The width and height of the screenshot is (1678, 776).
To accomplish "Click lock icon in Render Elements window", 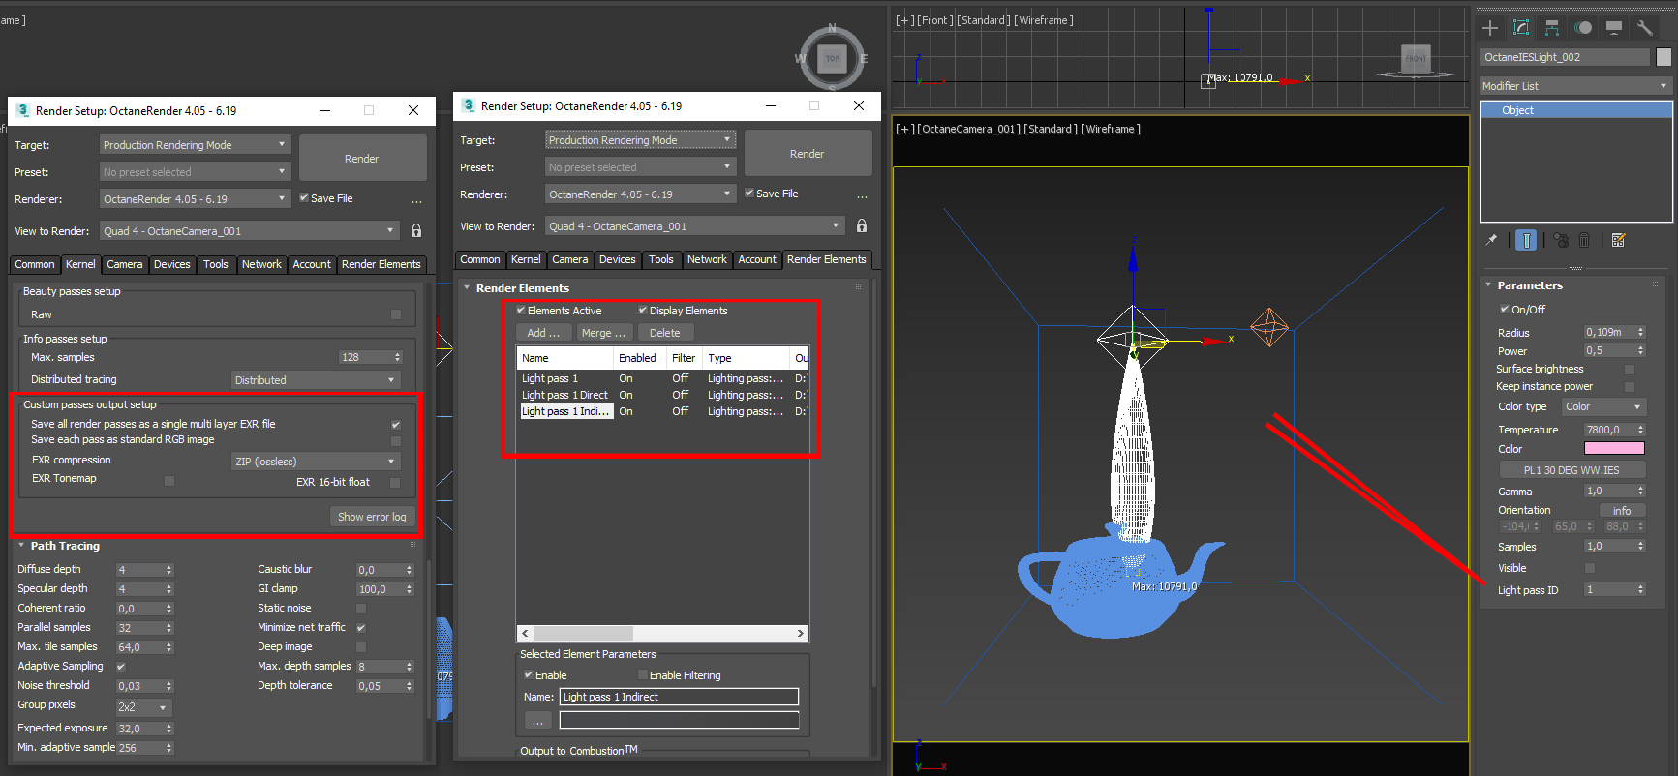I will (862, 226).
